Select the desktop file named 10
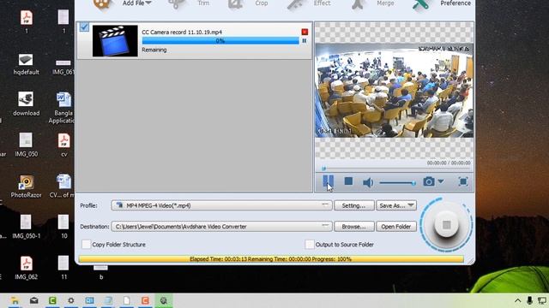 click(x=63, y=227)
